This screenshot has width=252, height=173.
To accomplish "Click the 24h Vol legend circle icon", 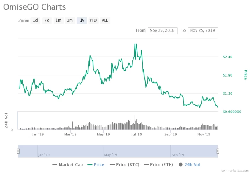I will pos(181,164).
